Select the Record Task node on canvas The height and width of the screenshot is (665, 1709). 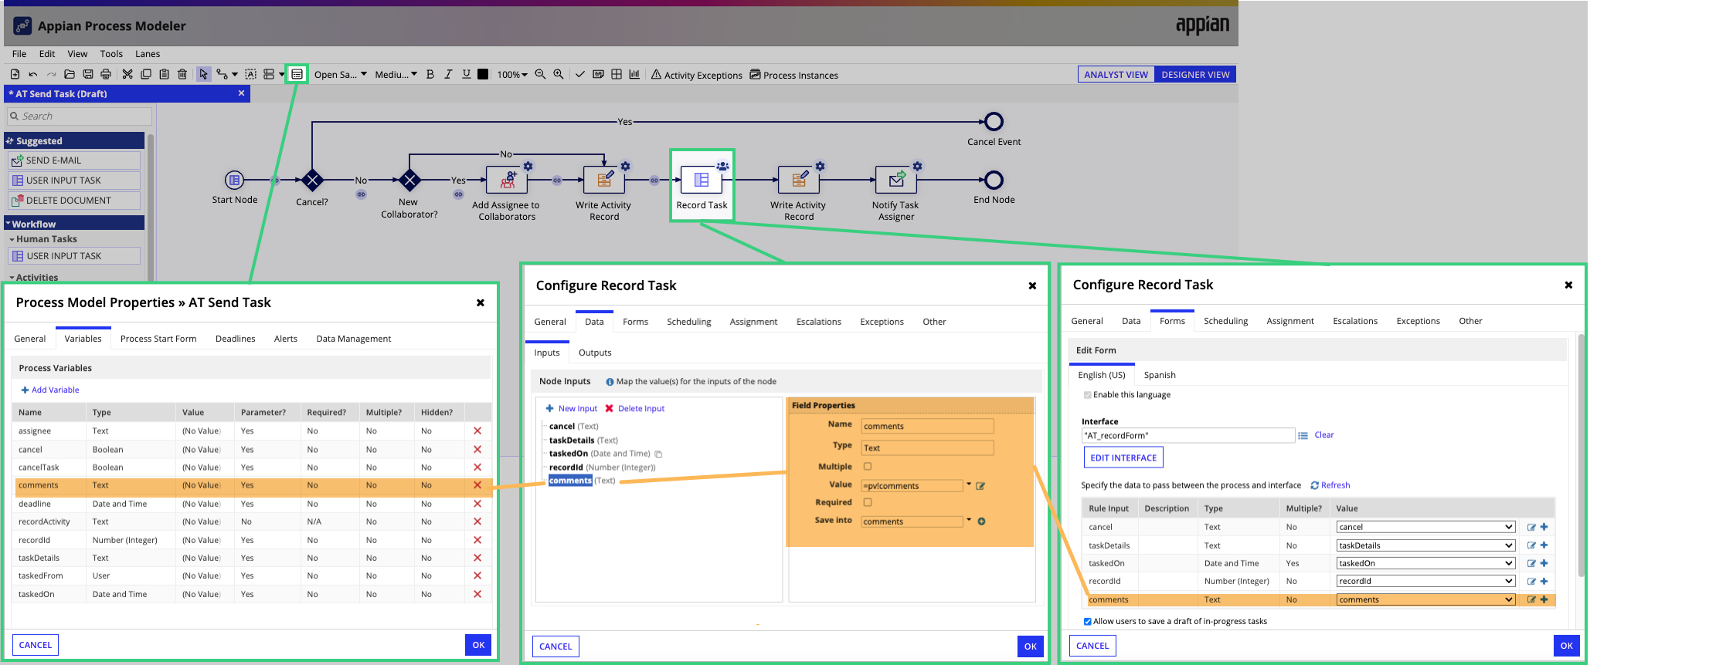pyautogui.click(x=702, y=181)
